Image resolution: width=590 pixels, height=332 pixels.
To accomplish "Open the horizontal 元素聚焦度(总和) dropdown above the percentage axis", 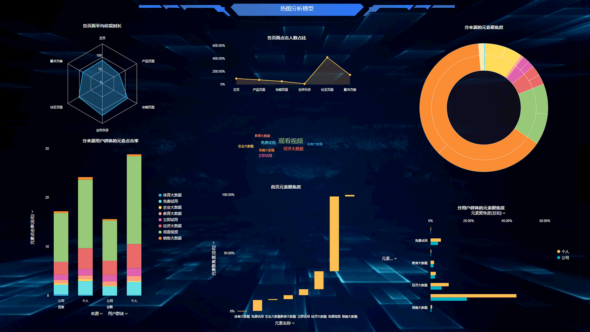I will (488, 213).
